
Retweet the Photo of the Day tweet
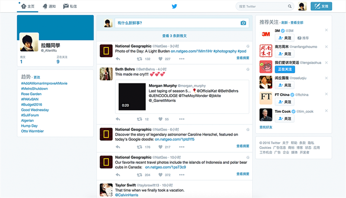[139, 59]
